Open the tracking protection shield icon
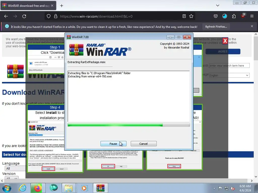The image size is (258, 193). pyautogui.click(x=49, y=16)
